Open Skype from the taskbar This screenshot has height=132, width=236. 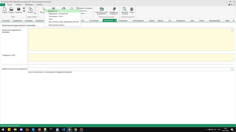tap(33, 129)
